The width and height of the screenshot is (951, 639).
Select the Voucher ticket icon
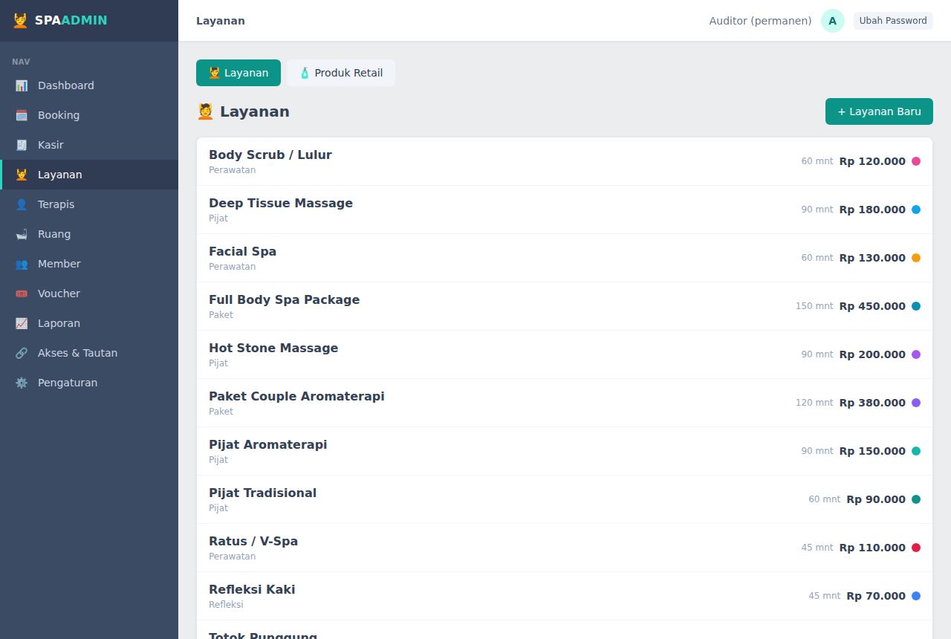22,293
